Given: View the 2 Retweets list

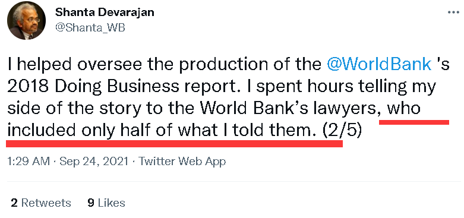Looking at the screenshot, I should click(41, 203).
